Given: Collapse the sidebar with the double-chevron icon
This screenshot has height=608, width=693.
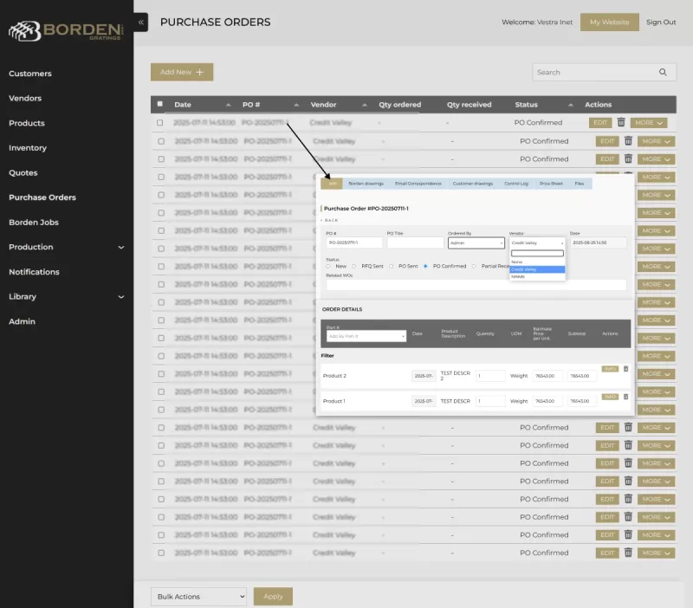Looking at the screenshot, I should [141, 23].
